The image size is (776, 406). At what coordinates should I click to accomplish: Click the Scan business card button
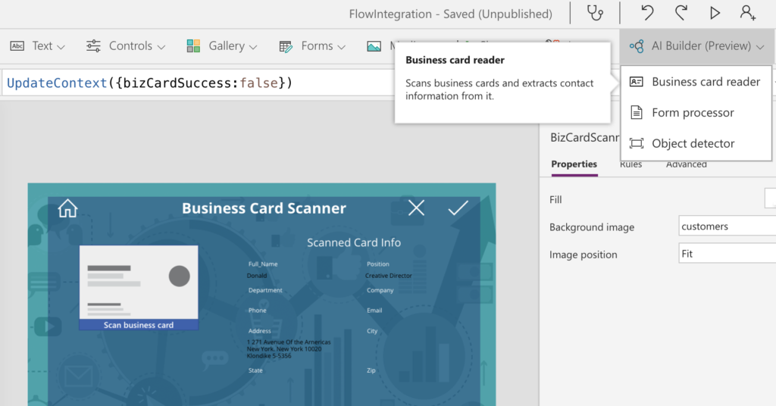139,325
